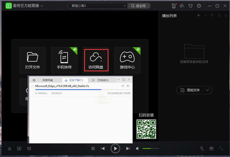Open the highlighted 访问网盘 cloud feature
The width and height of the screenshot is (230, 157).
click(x=96, y=60)
